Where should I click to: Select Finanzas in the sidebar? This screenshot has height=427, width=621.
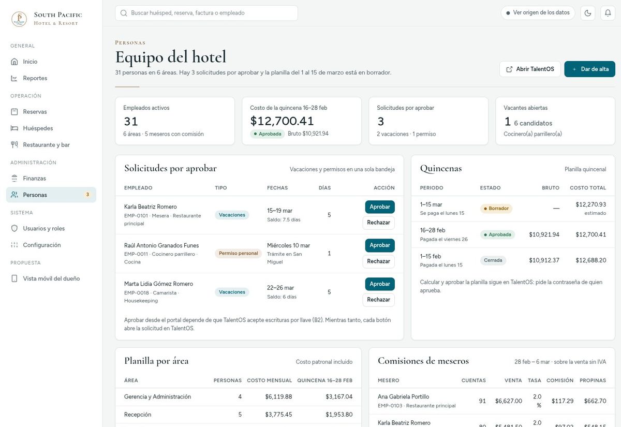click(51, 179)
